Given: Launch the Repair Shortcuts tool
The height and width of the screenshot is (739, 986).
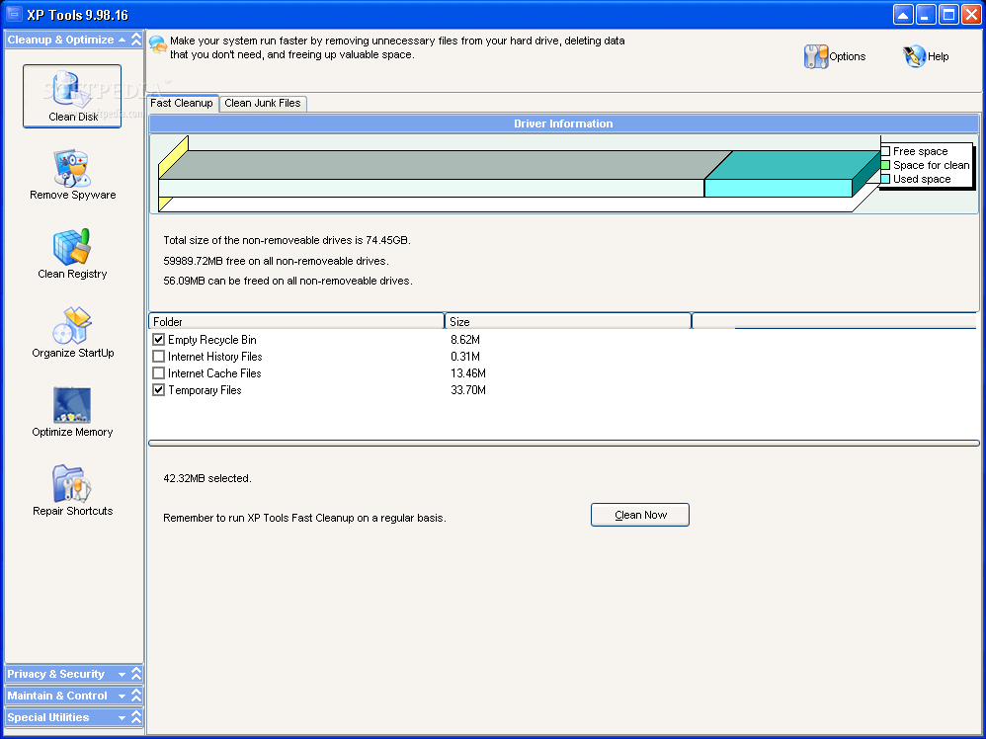Looking at the screenshot, I should pyautogui.click(x=72, y=491).
